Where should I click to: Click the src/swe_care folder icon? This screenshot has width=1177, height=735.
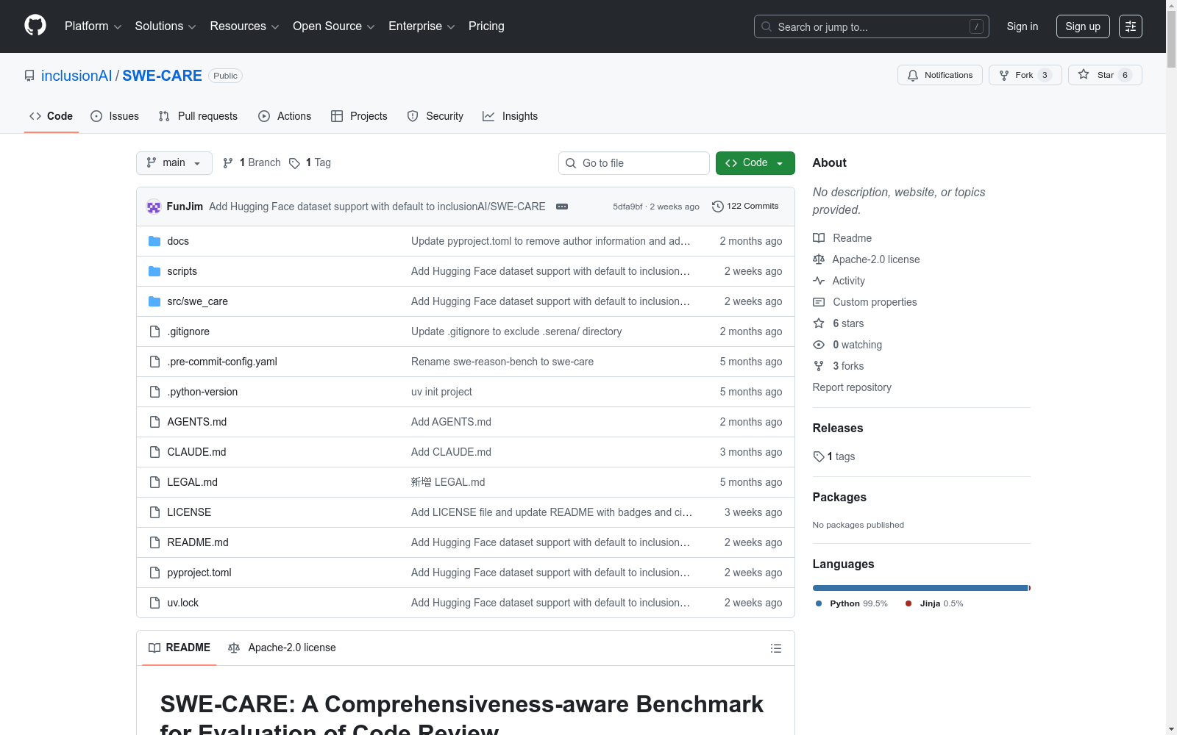(x=154, y=301)
